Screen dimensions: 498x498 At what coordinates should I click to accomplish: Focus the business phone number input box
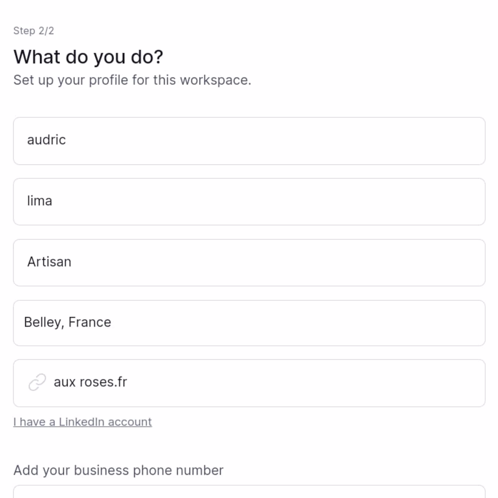(x=249, y=492)
